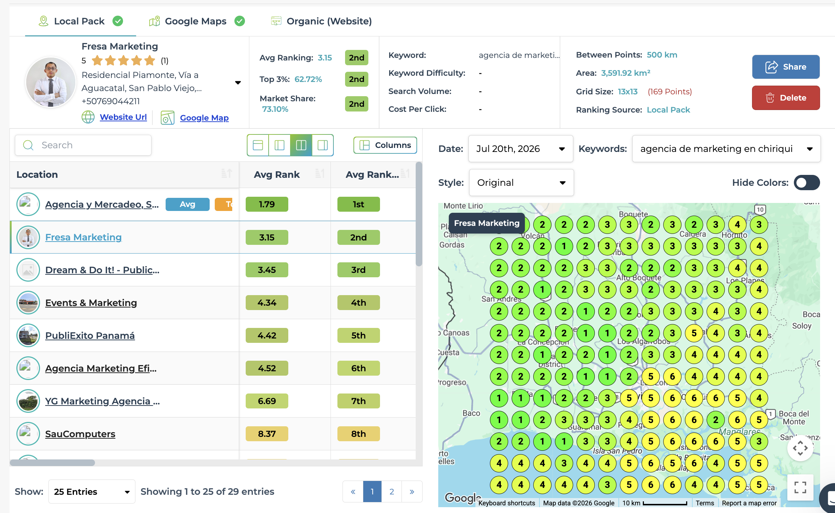
Task: Select the right-panel layout icon
Action: pyautogui.click(x=322, y=145)
